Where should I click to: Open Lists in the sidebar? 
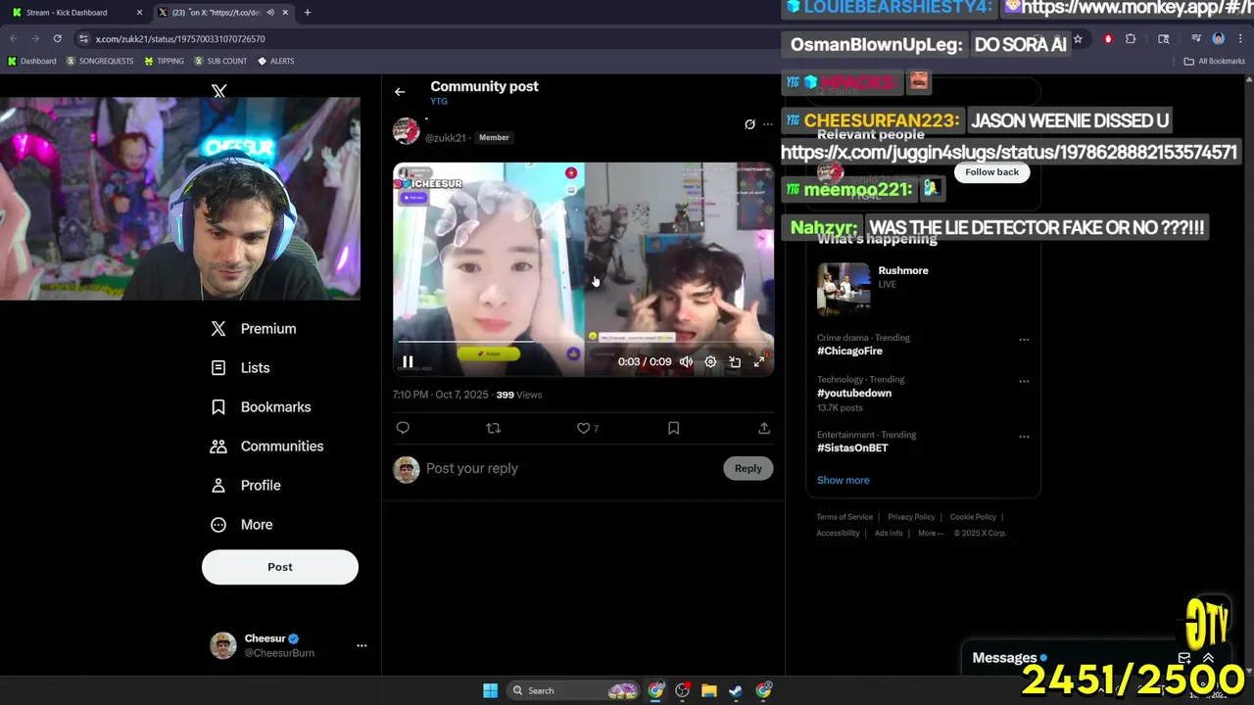pos(240,368)
